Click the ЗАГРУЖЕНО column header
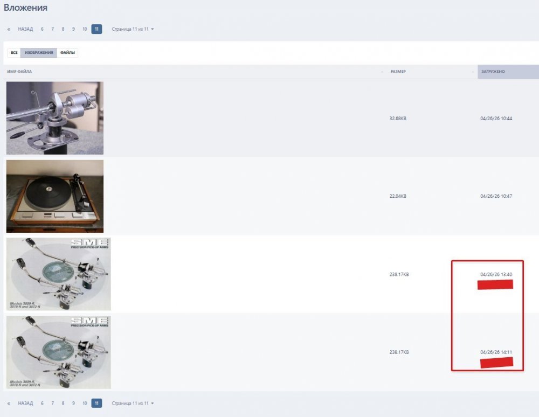Image resolution: width=539 pixels, height=417 pixels. click(x=493, y=72)
